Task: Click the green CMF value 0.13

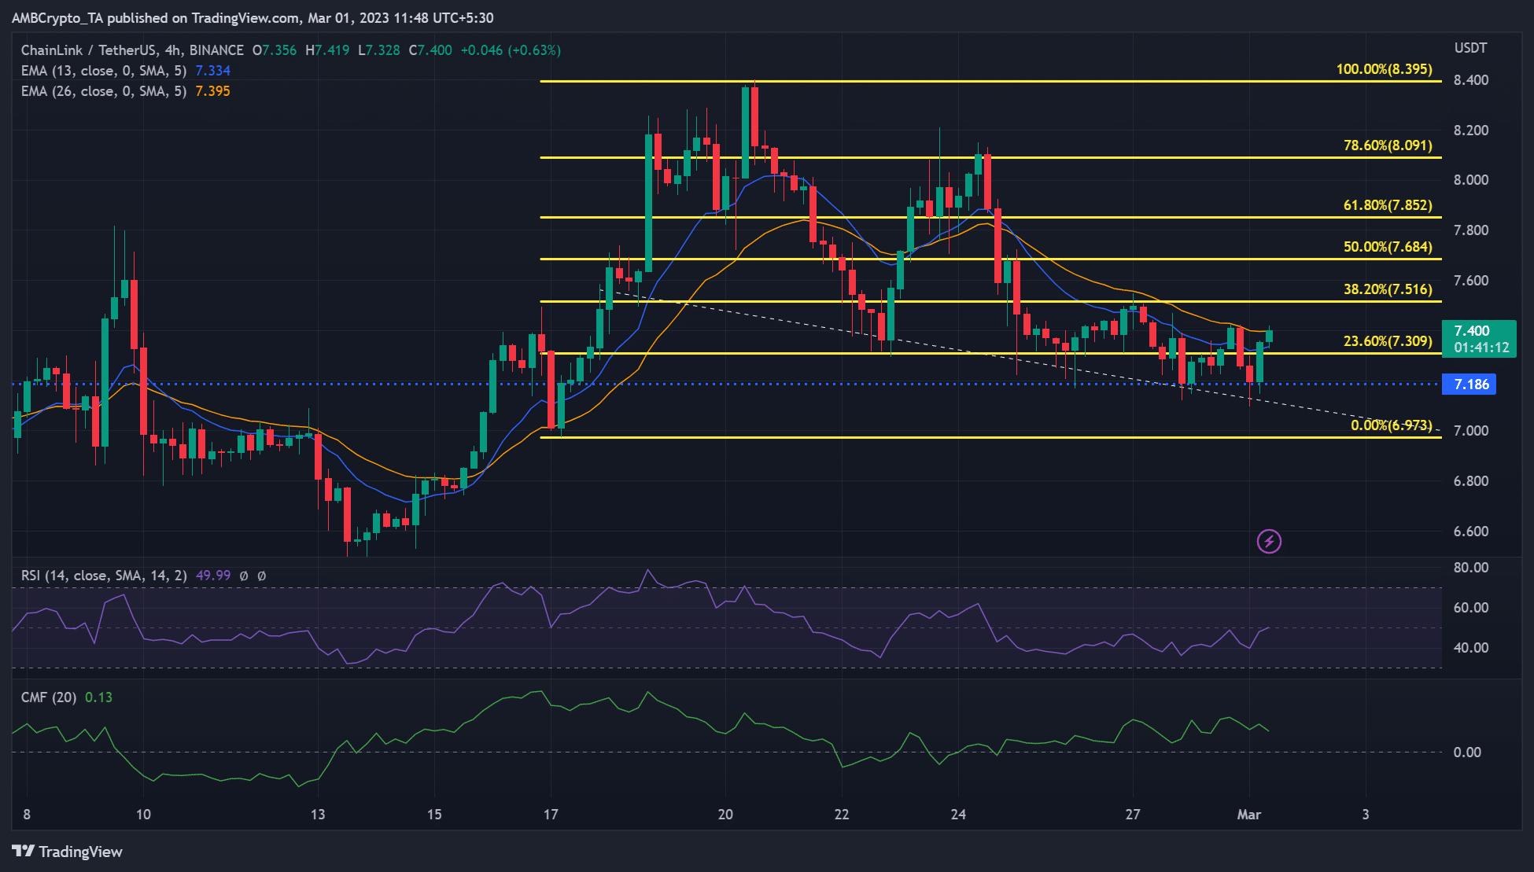Action: point(98,697)
